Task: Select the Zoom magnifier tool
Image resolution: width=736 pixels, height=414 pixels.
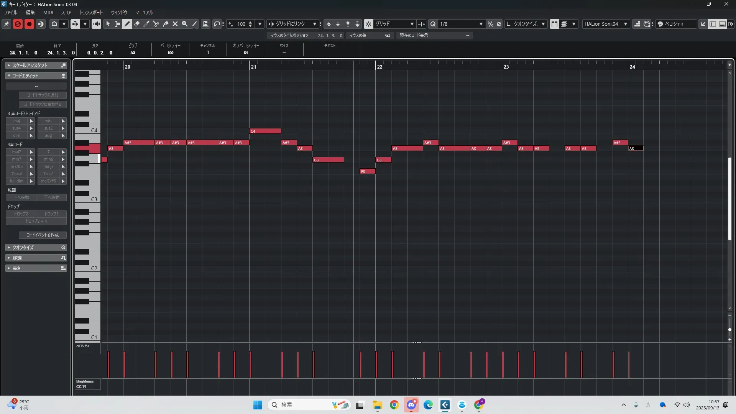Action: point(185,24)
